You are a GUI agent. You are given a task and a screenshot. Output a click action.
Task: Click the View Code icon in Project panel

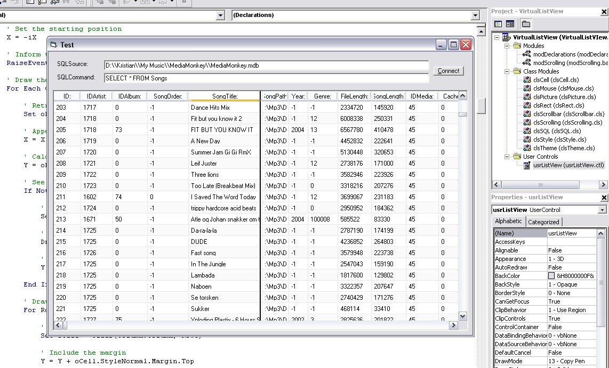coord(498,24)
